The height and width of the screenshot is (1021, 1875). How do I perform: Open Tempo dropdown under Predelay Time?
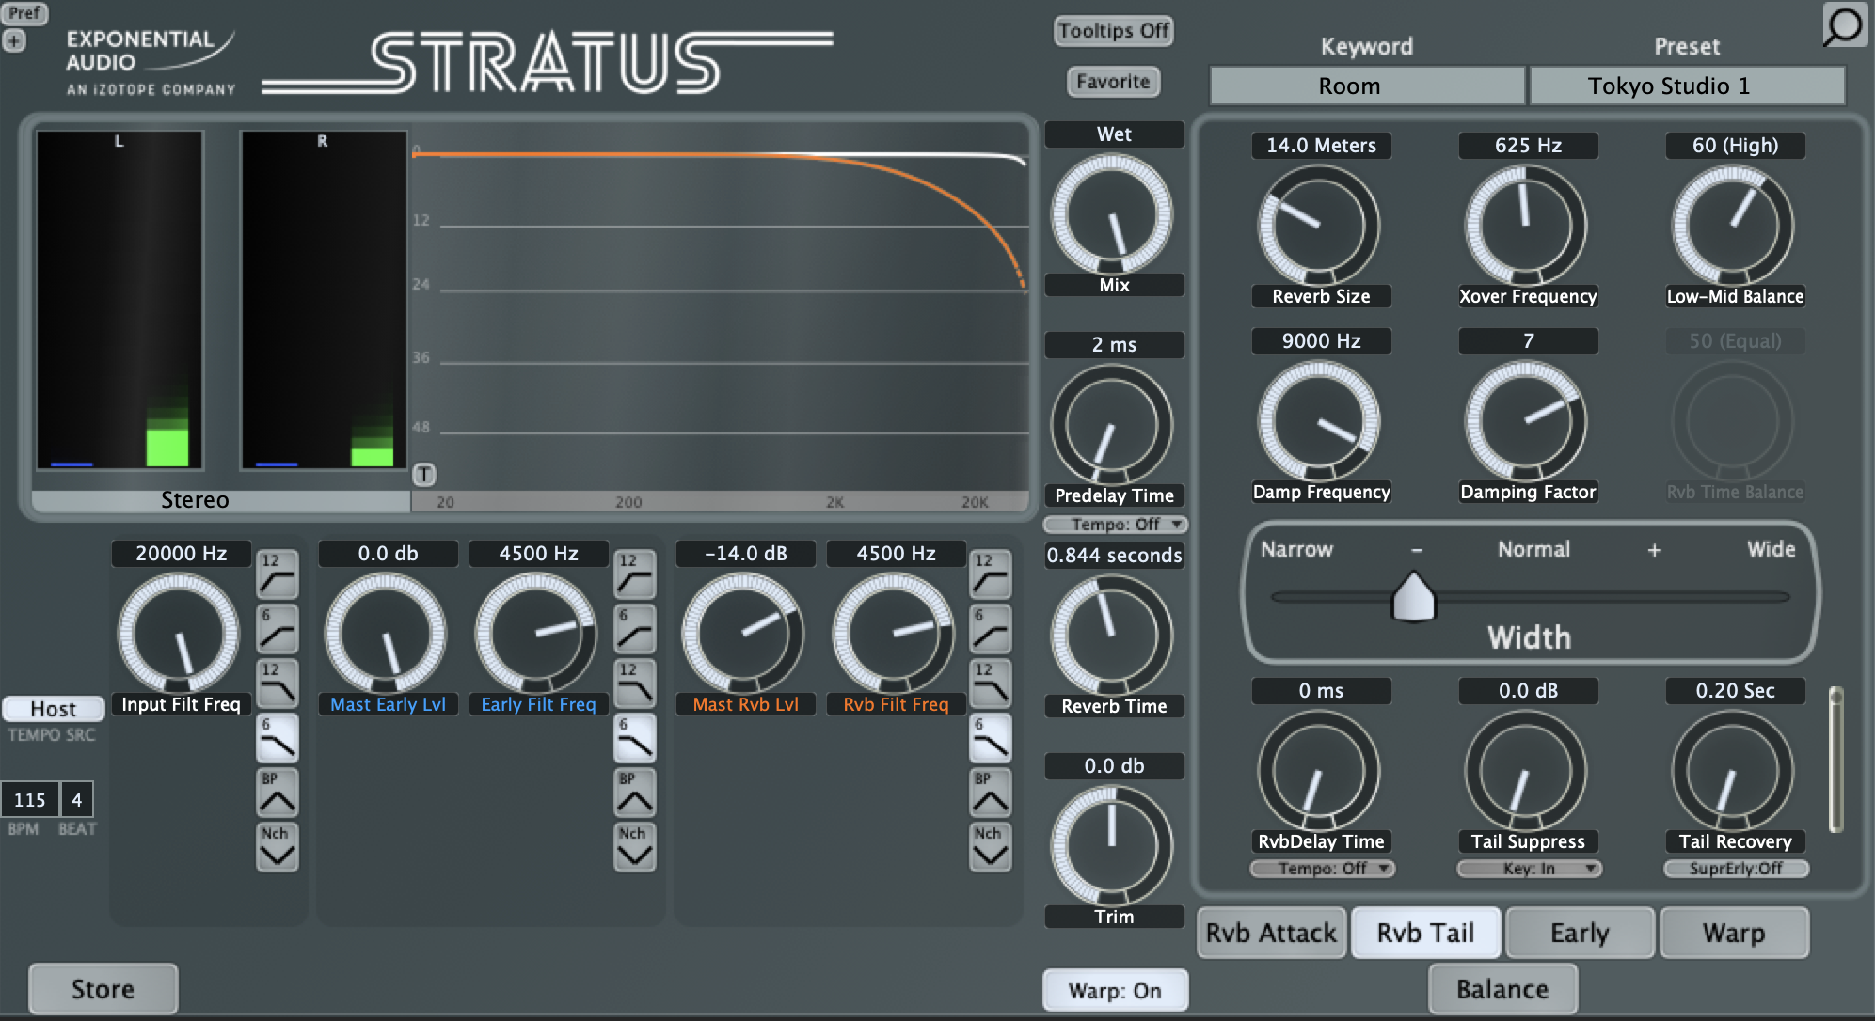tap(1115, 525)
